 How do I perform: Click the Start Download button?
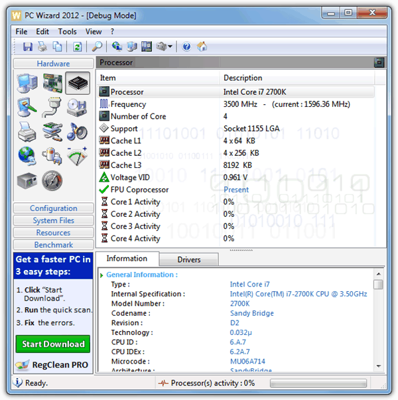click(53, 344)
